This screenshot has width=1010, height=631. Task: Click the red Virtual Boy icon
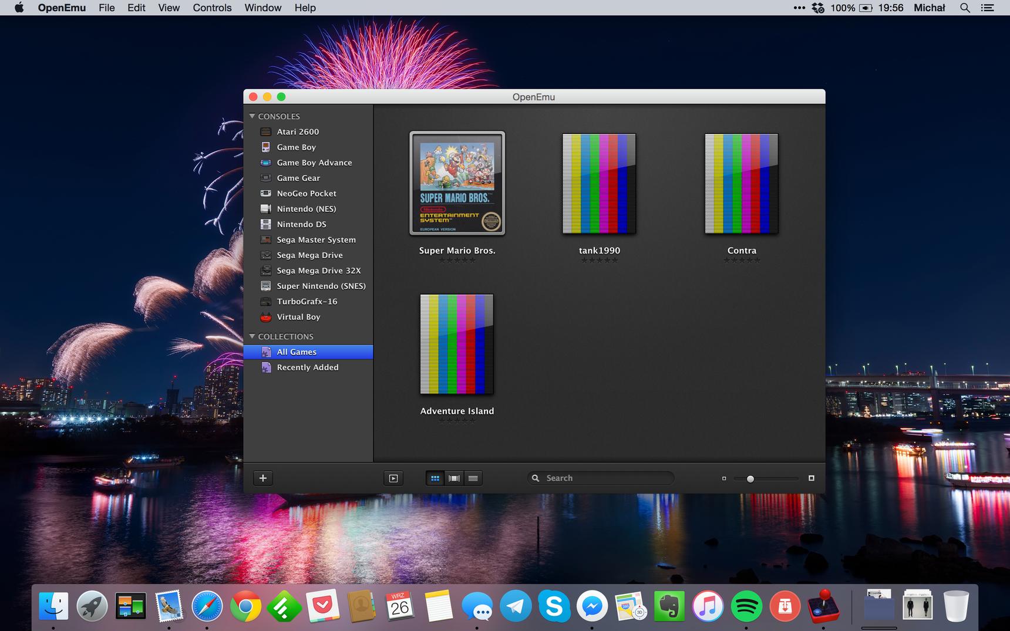[x=266, y=317]
